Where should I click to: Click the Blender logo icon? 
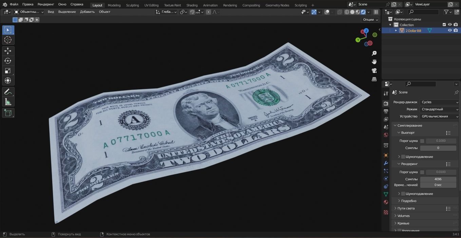coord(5,5)
